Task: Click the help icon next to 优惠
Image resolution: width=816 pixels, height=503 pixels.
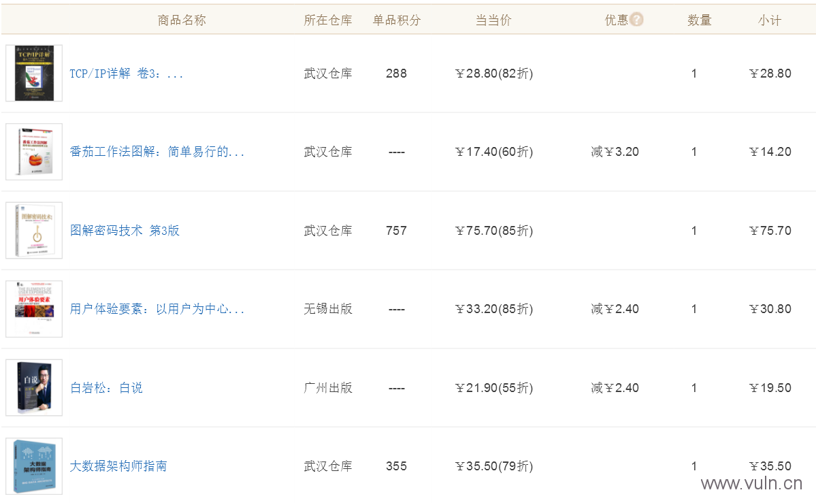Action: pos(636,19)
